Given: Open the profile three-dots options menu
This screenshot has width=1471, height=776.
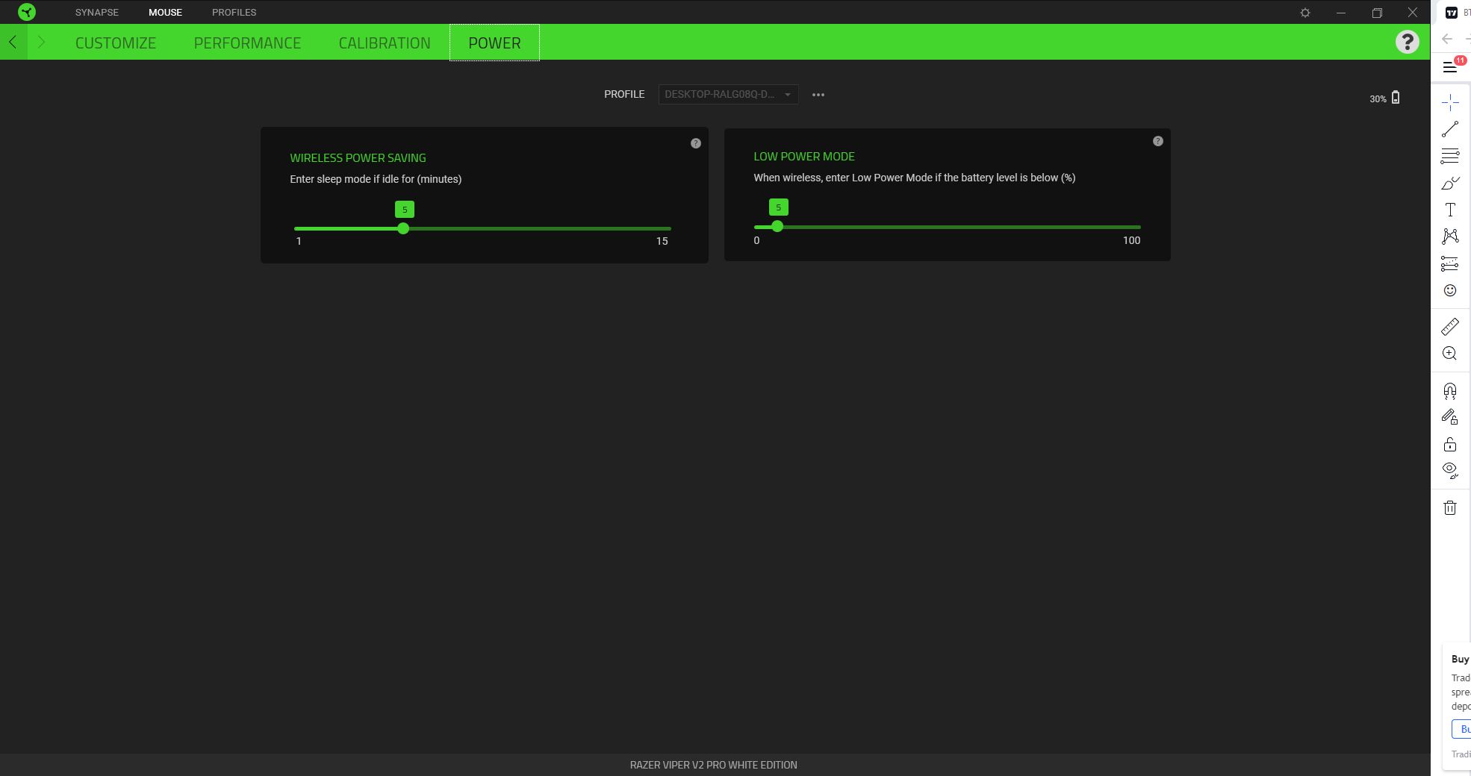Looking at the screenshot, I should pos(818,95).
